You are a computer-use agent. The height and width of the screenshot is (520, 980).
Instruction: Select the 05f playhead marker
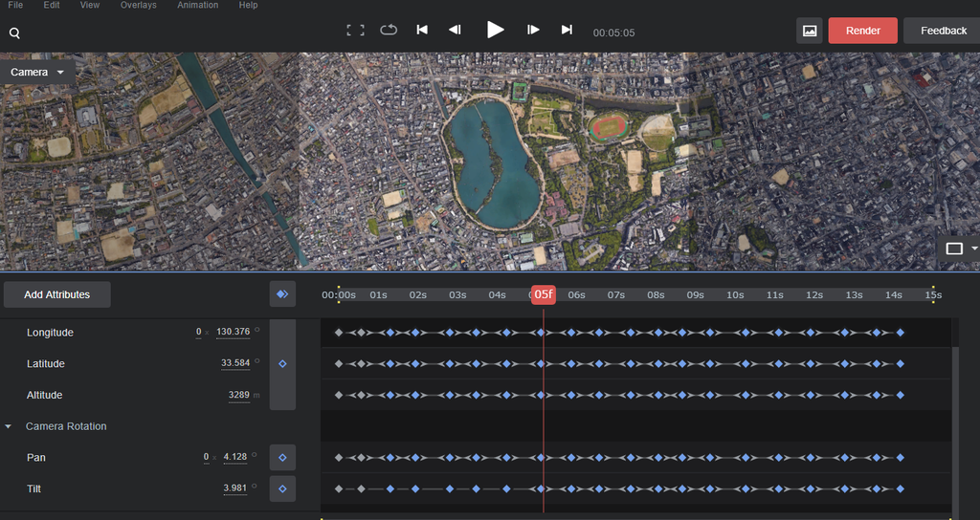tap(544, 294)
